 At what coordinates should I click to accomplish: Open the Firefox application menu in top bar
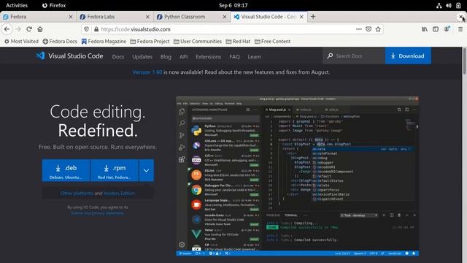54,5
